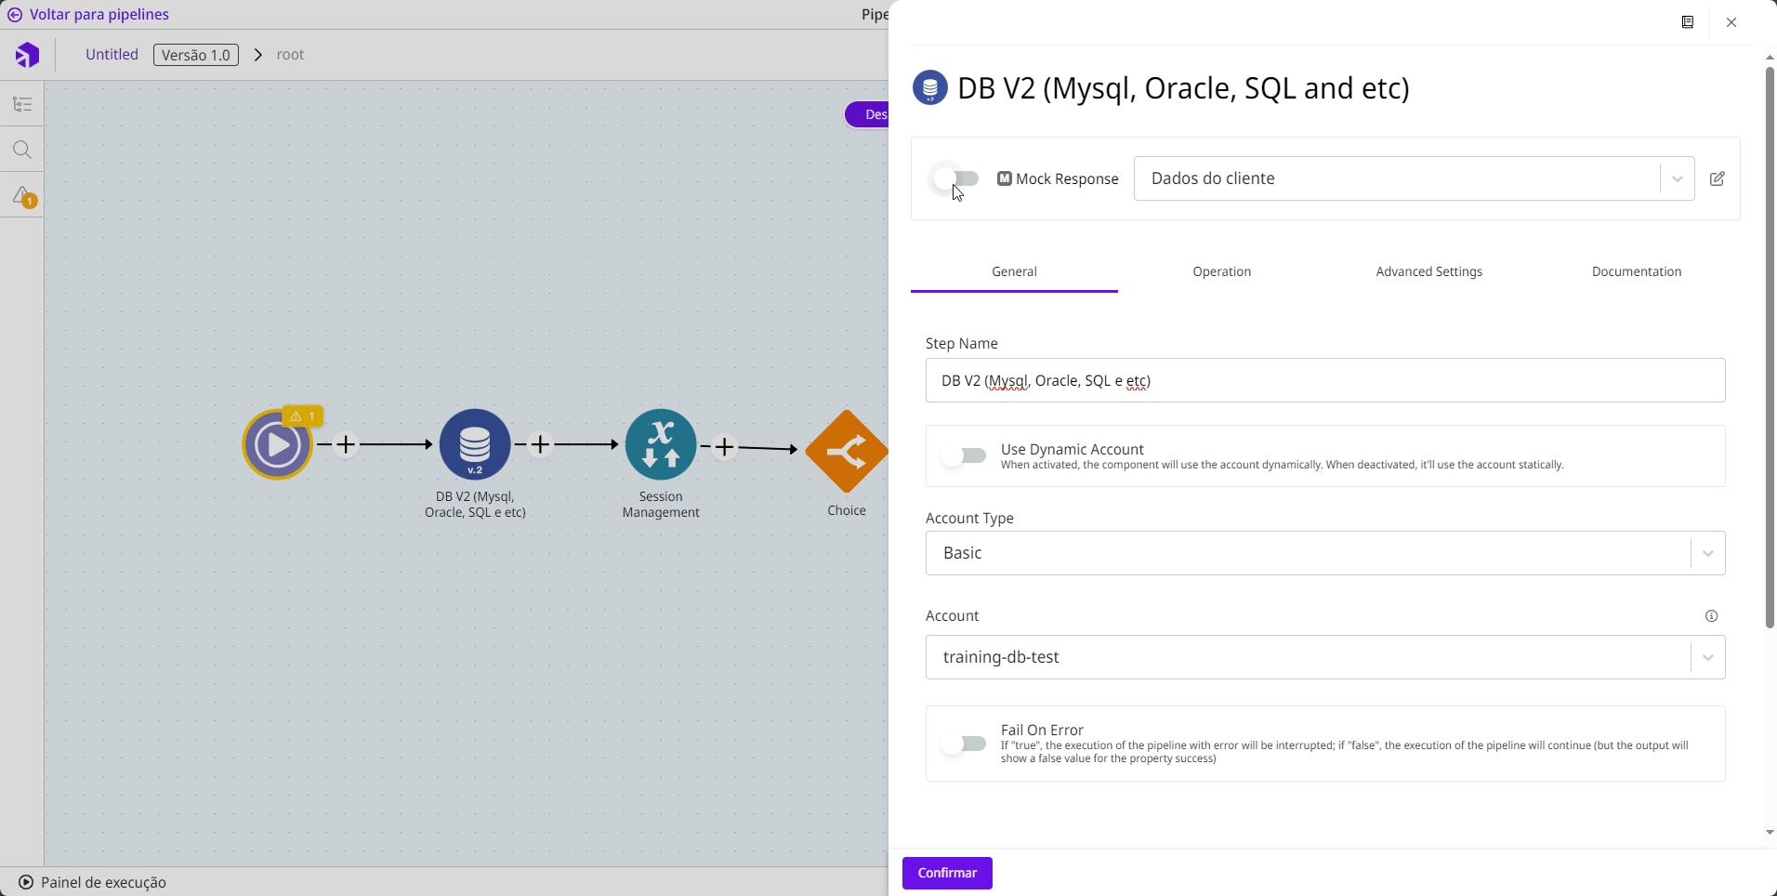The height and width of the screenshot is (896, 1777).
Task: Click the Step Name input field
Action: click(x=1325, y=380)
